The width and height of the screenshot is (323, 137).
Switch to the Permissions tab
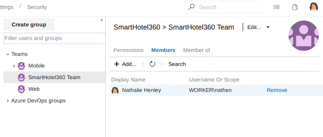click(x=129, y=50)
